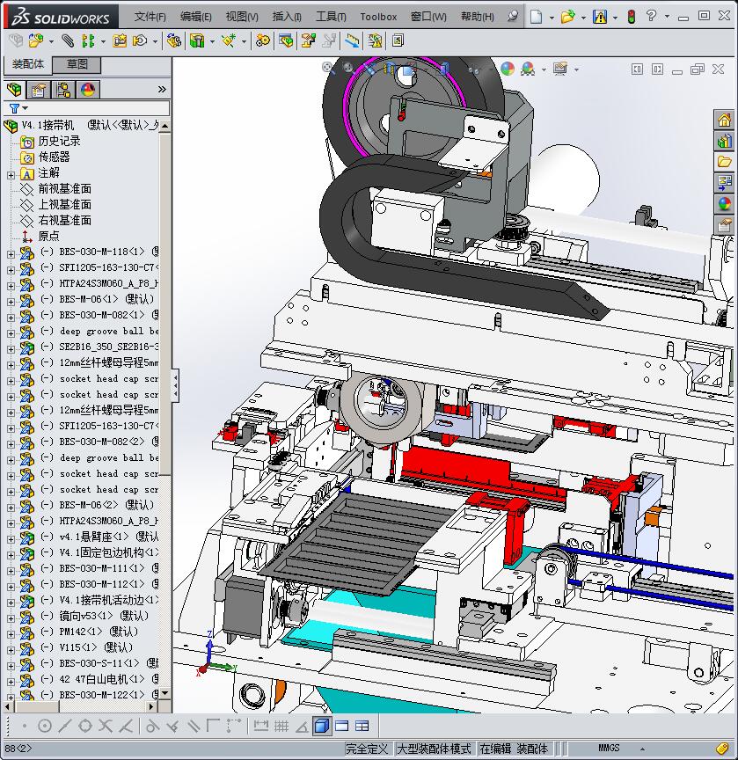
Task: Open the 工具(T) menu
Action: click(x=331, y=16)
